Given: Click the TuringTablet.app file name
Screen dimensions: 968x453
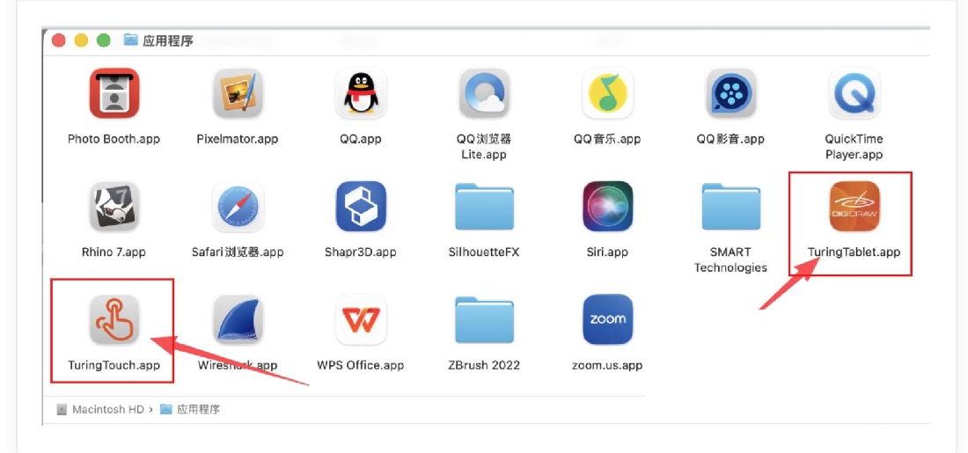Looking at the screenshot, I should click(x=854, y=252).
